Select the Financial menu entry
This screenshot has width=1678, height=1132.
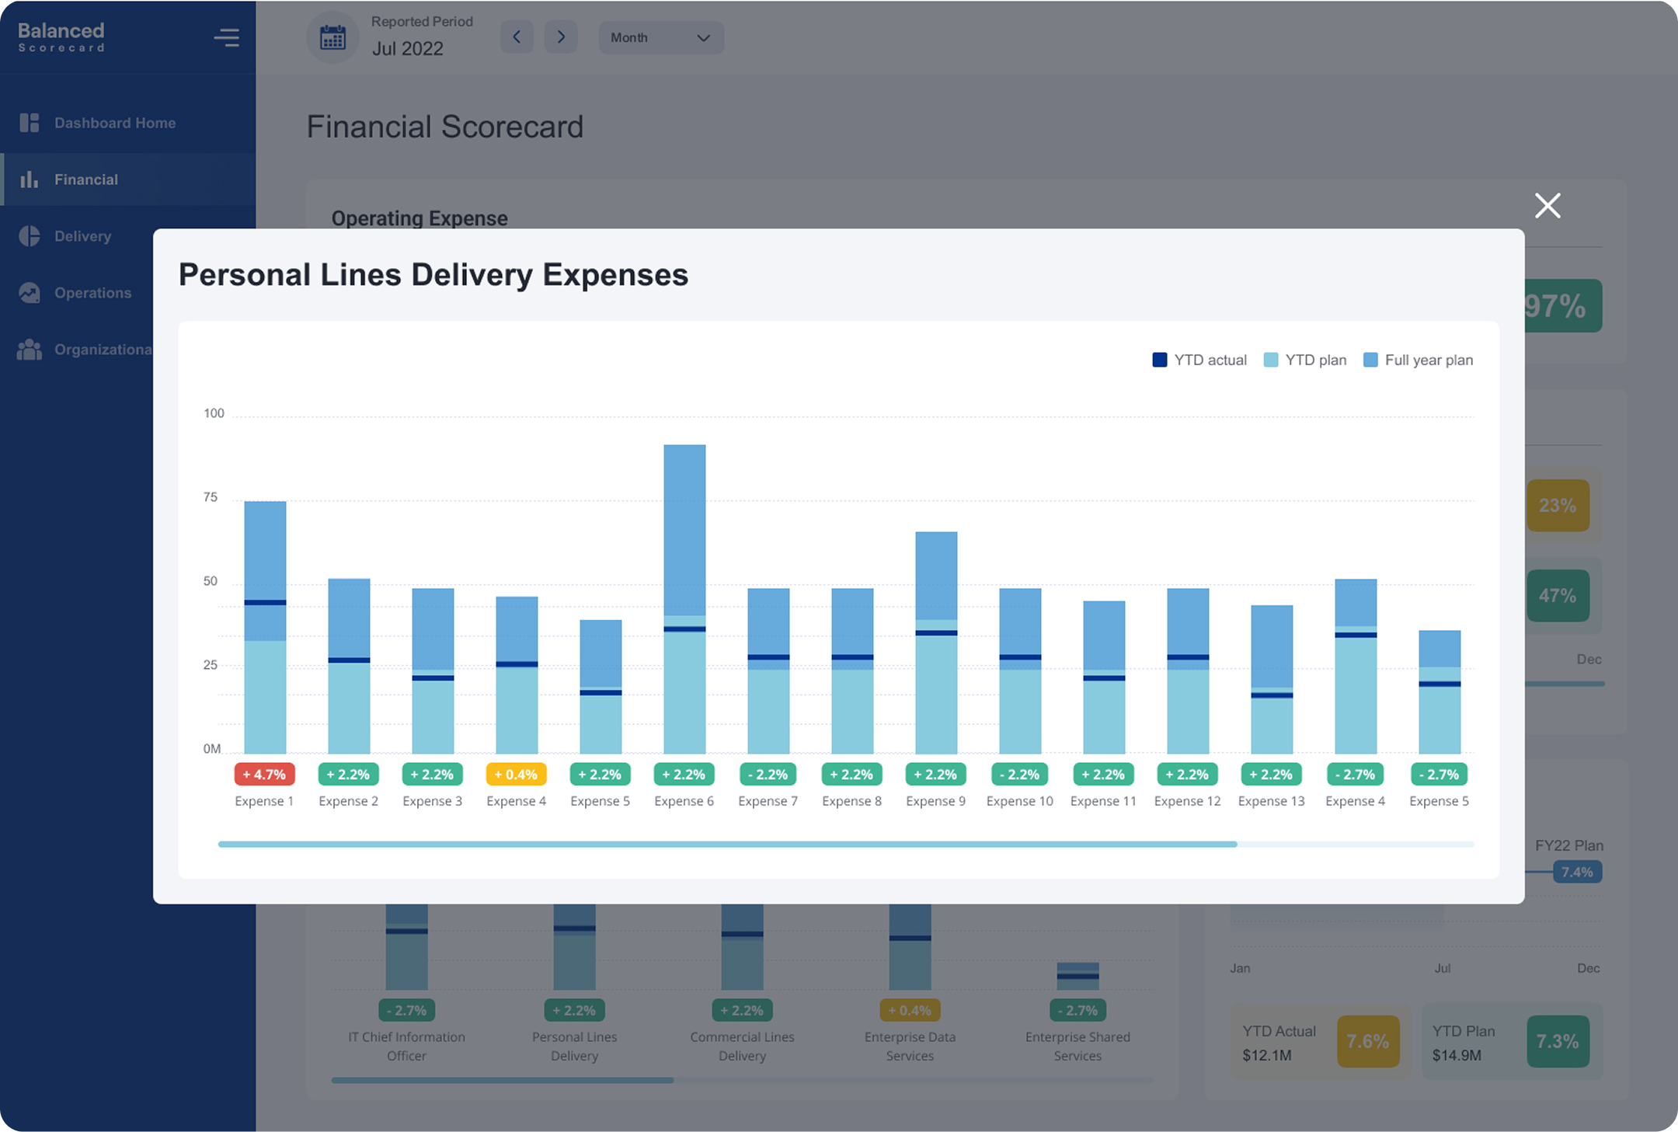coord(86,179)
